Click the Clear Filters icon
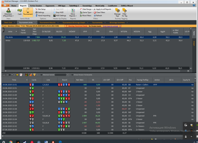Image resolution: width=198 pixels, height=143 pixels. 95,12
